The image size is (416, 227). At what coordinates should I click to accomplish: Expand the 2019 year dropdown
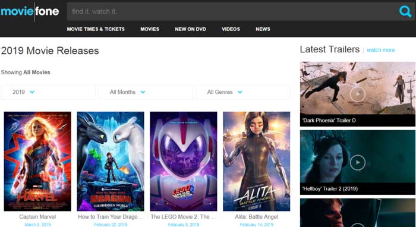tap(48, 92)
